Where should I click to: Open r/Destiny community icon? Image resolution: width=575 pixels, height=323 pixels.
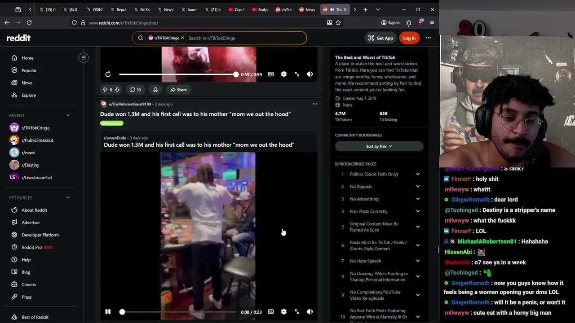click(x=14, y=165)
